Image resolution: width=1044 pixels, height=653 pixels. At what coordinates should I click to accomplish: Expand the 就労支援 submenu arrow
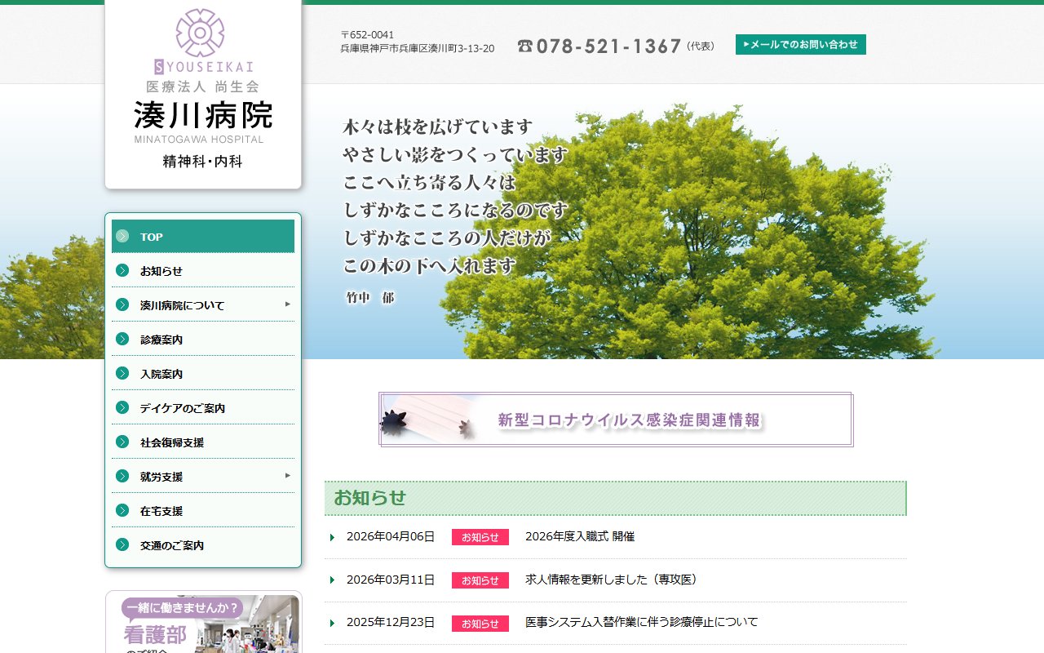tap(287, 475)
